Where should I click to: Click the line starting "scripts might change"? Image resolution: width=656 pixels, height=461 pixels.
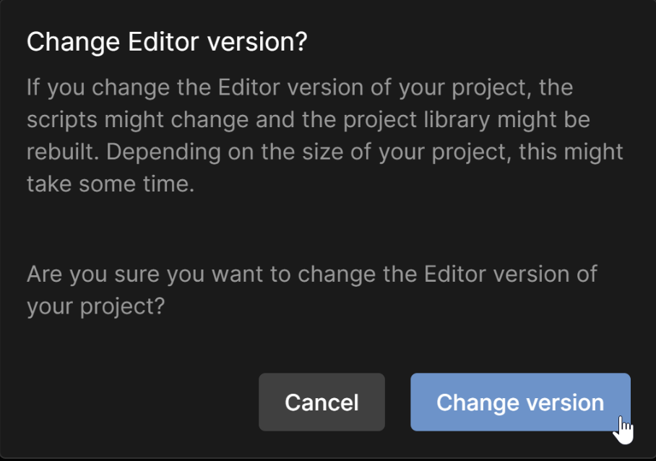pyautogui.click(x=308, y=120)
